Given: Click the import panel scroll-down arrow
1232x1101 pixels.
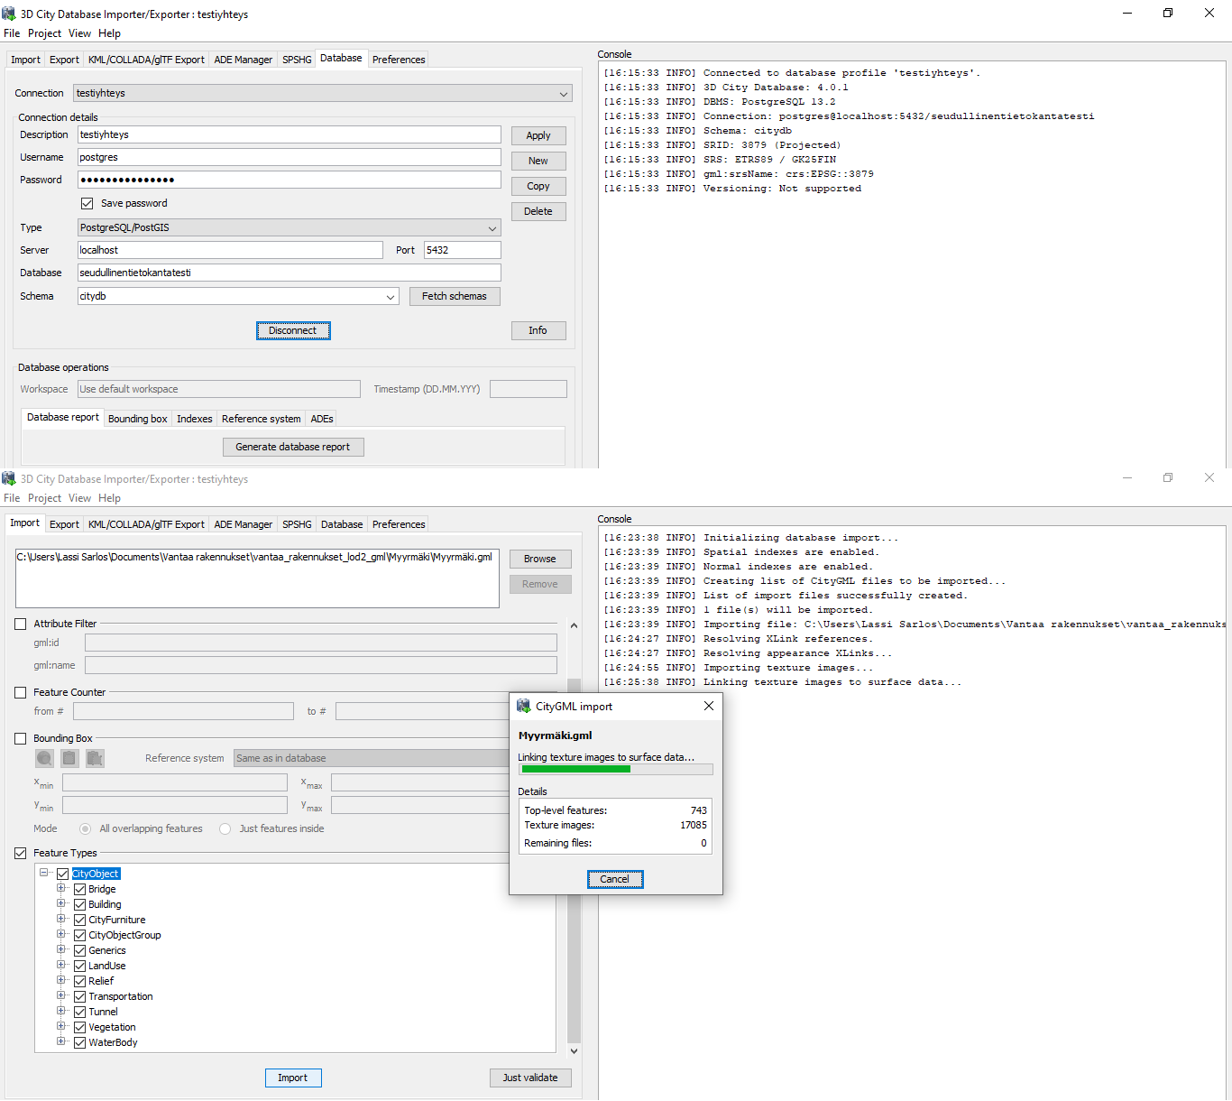Looking at the screenshot, I should (574, 1051).
